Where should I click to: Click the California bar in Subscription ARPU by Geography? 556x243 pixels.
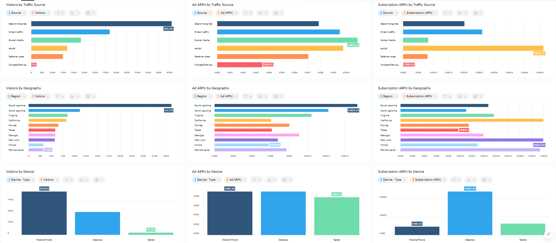[x=471, y=120]
